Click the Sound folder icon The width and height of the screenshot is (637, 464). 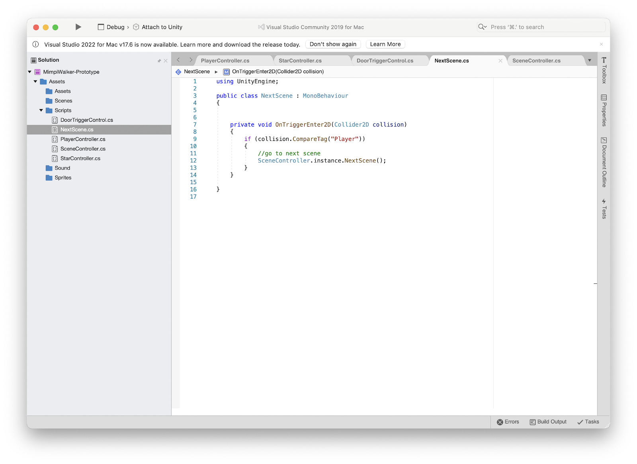(49, 168)
